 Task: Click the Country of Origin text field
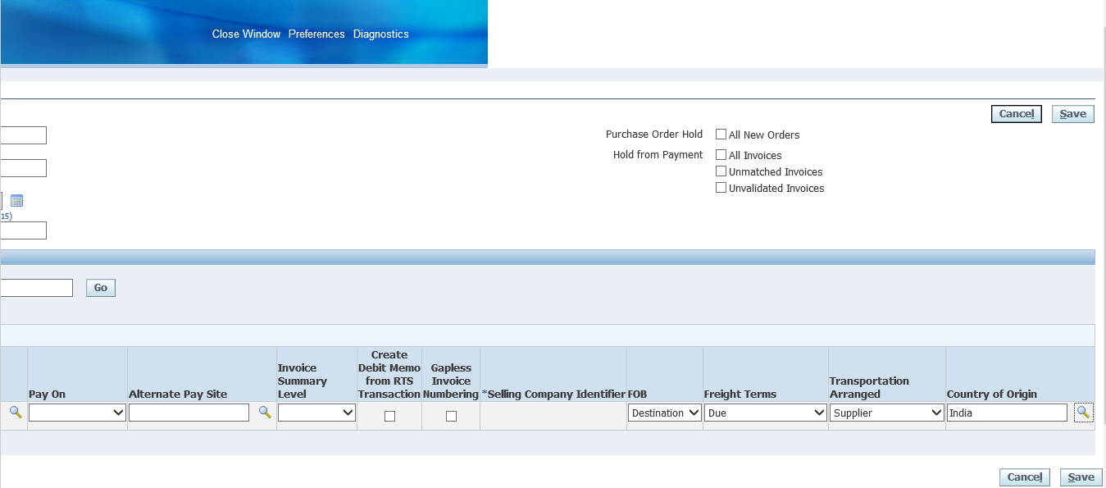pyautogui.click(x=1007, y=413)
